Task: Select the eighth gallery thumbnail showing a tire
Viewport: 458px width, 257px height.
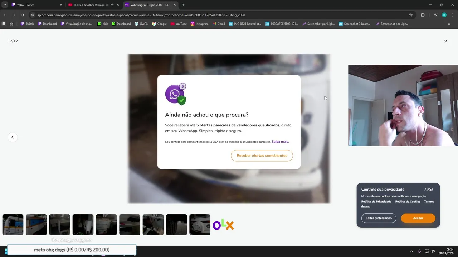Action: [x=176, y=225]
